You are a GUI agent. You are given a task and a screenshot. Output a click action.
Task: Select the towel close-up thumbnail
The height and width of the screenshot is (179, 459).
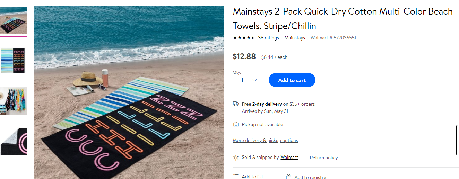coord(14,141)
